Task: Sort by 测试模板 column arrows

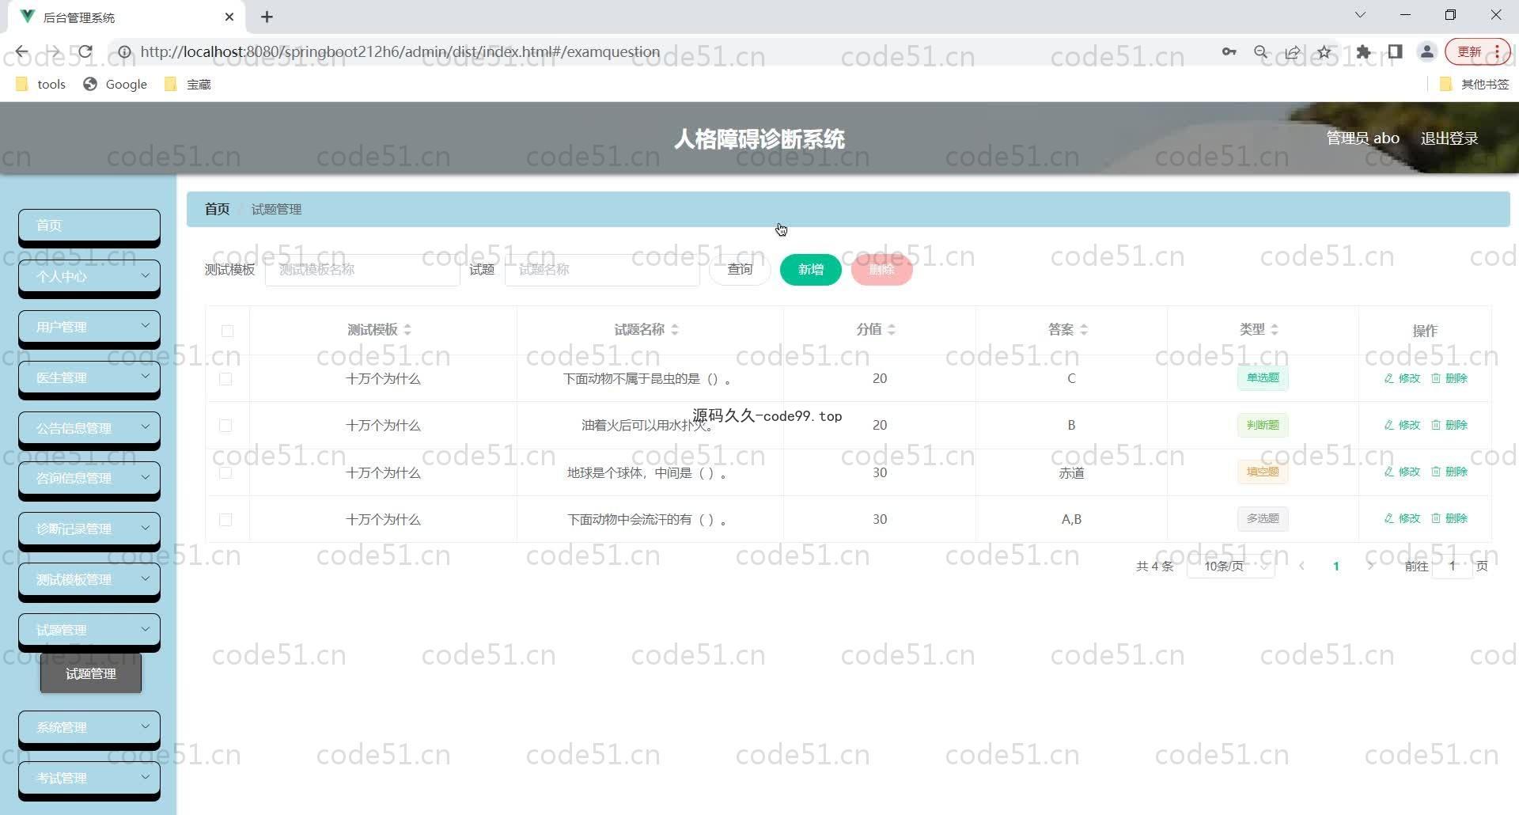Action: pyautogui.click(x=407, y=330)
